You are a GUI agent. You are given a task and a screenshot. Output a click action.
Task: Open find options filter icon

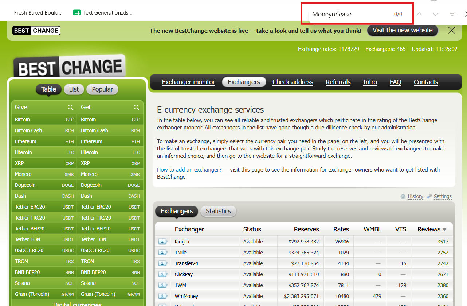(452, 14)
